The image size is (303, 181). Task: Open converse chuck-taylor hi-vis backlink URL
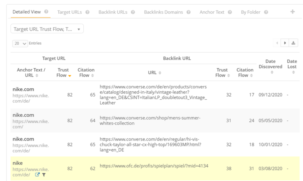(150, 145)
